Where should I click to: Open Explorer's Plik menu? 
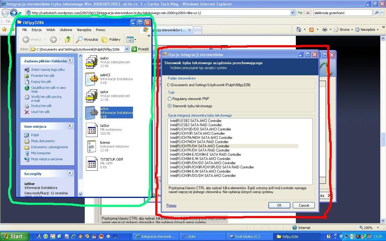[x=25, y=30]
